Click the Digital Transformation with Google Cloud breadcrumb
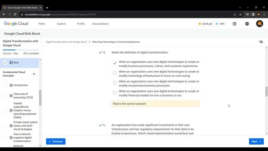The width and height of the screenshot is (268, 151). pyautogui.click(x=66, y=42)
